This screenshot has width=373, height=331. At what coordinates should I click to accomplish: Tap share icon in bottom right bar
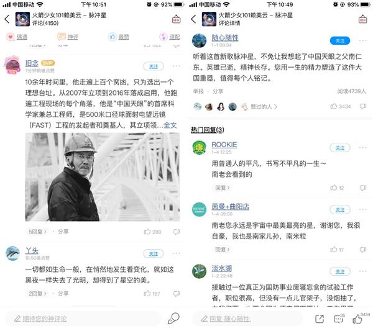click(x=320, y=319)
